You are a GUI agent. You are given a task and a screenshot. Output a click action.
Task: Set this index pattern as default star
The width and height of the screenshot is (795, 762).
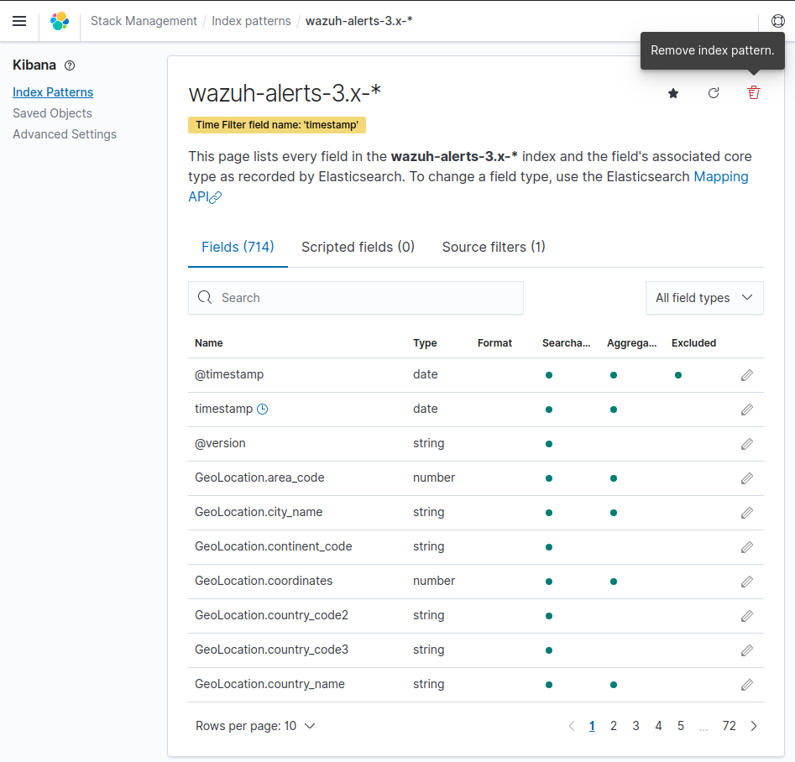tap(673, 93)
